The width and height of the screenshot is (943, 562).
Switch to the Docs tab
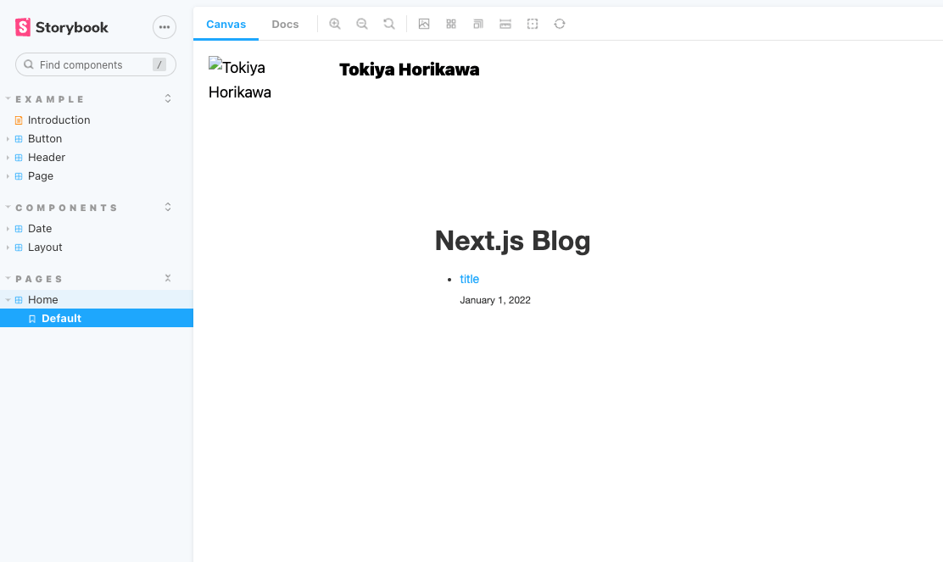pos(285,24)
